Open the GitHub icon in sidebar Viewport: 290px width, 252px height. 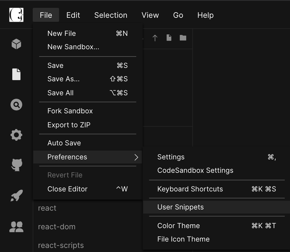pyautogui.click(x=17, y=165)
